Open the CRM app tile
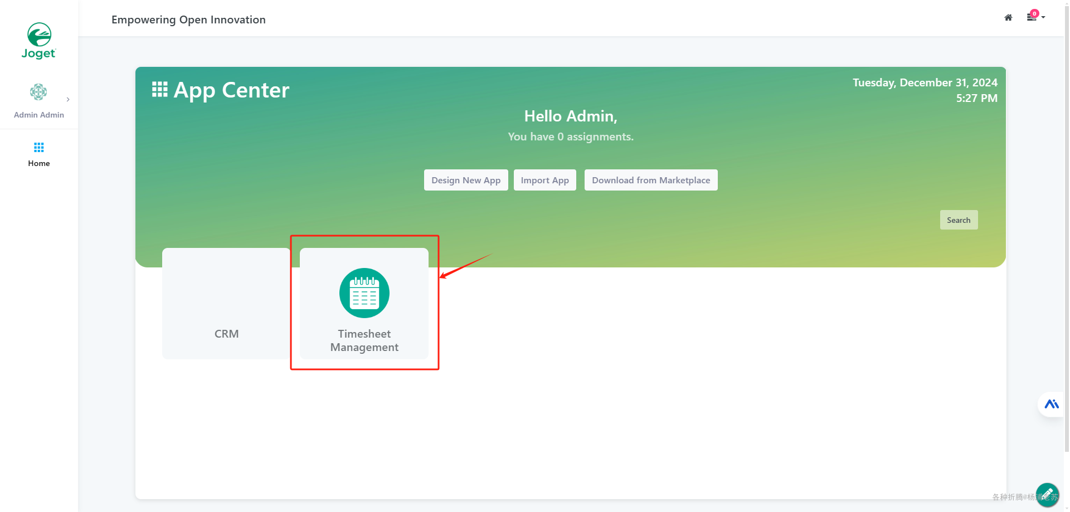The height and width of the screenshot is (512, 1070). (x=226, y=304)
